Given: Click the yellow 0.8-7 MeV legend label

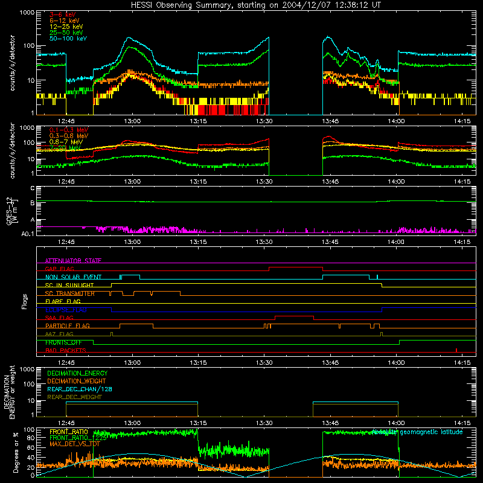Looking at the screenshot, I should pyautogui.click(x=66, y=142).
